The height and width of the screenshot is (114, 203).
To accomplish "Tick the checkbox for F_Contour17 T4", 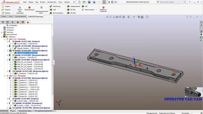I will click(x=13, y=80).
